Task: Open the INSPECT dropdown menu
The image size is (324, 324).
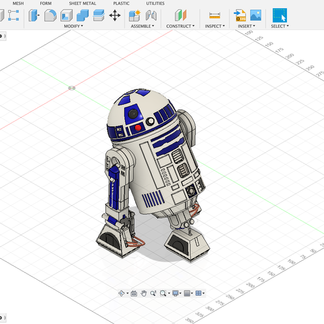Action: [215, 26]
